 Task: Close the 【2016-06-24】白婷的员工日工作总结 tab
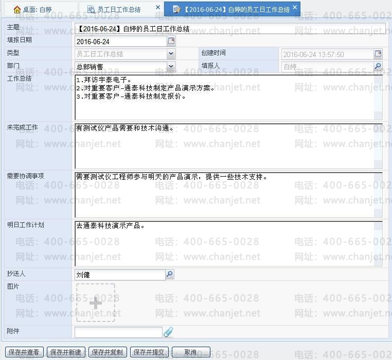pyautogui.click(x=295, y=8)
